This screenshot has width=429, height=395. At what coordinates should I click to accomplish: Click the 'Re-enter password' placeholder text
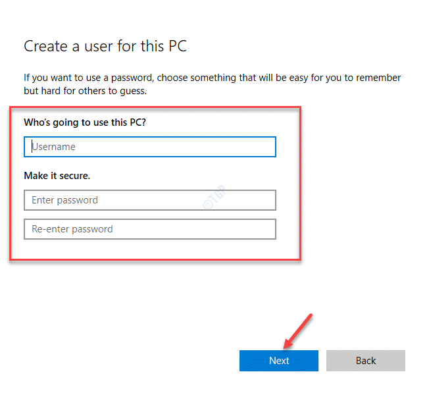(72, 229)
